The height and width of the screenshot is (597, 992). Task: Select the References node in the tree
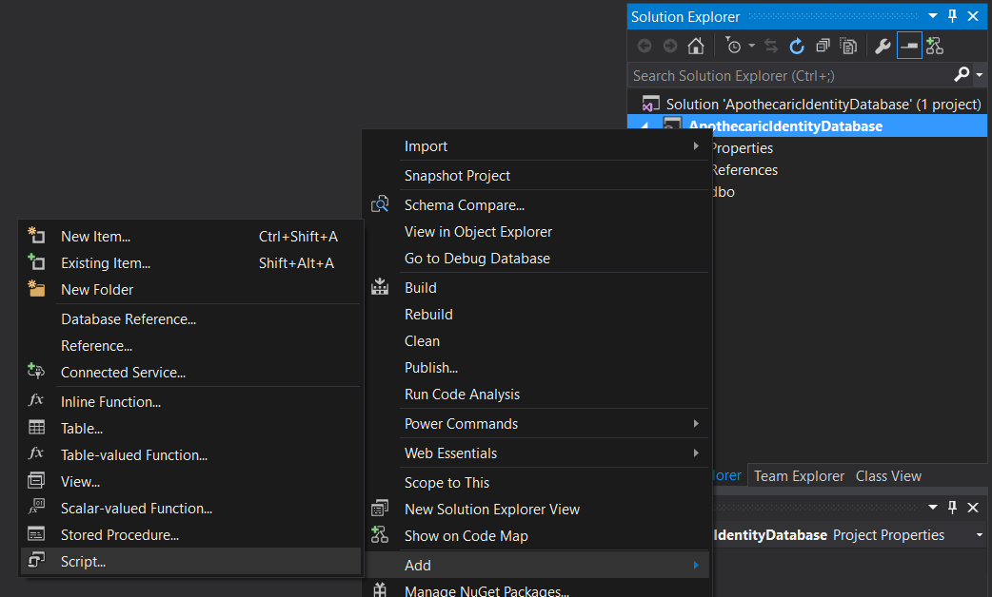[744, 170]
